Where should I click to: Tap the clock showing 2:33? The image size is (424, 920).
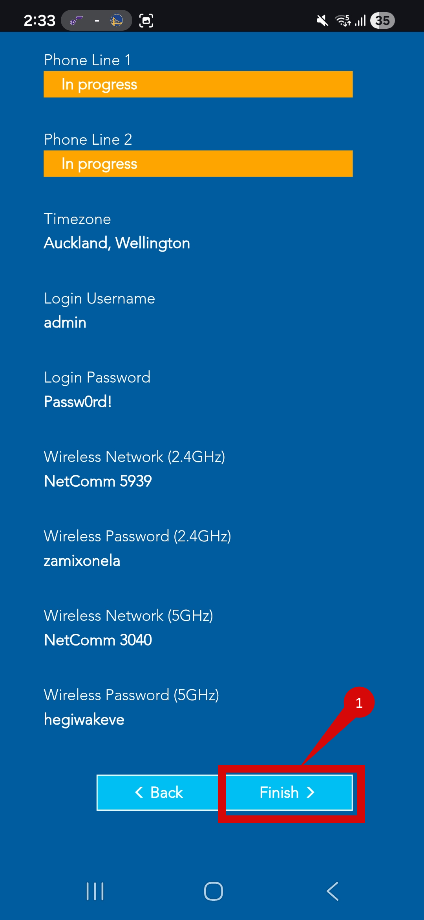click(39, 20)
